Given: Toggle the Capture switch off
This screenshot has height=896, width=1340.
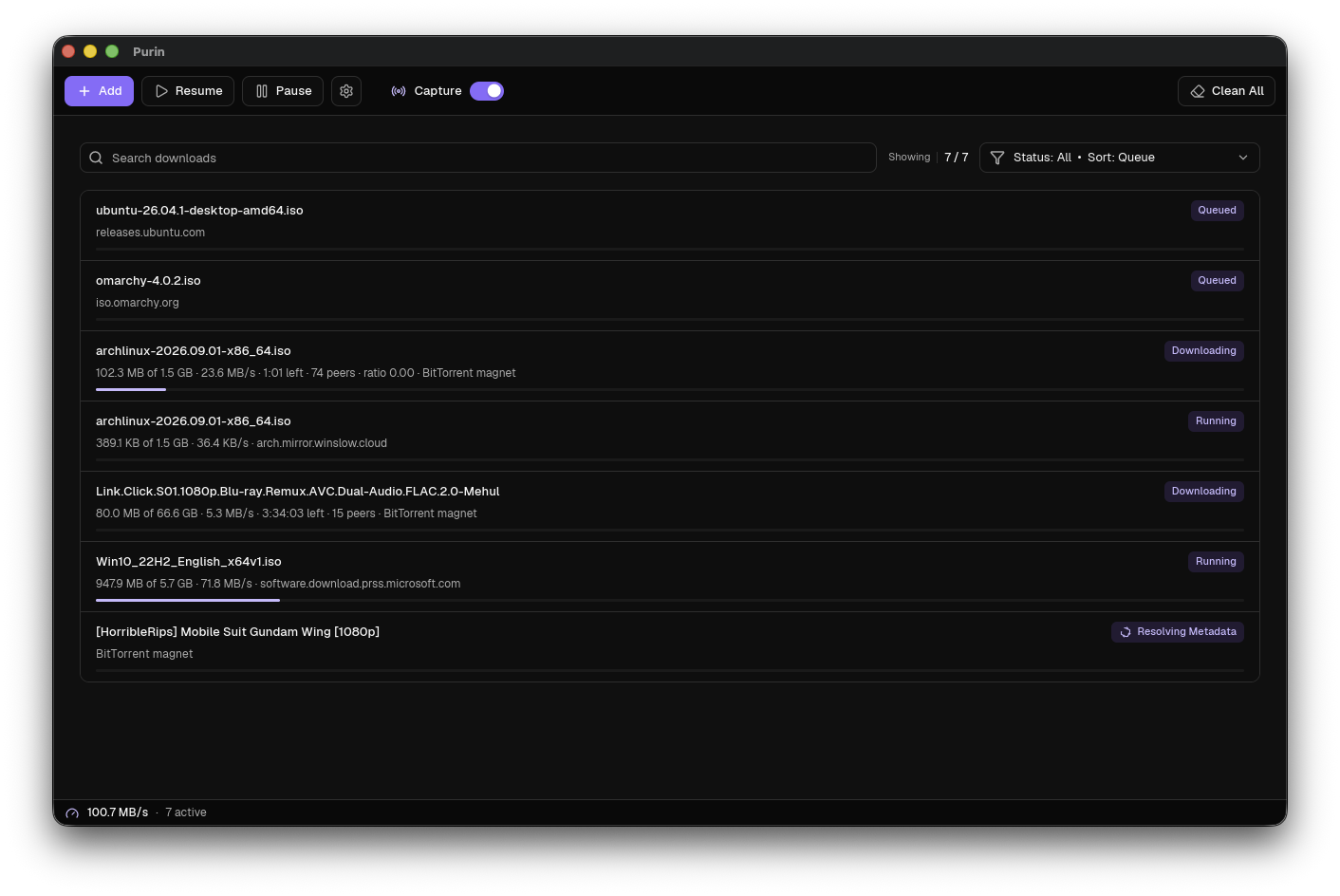Looking at the screenshot, I should click(x=487, y=91).
